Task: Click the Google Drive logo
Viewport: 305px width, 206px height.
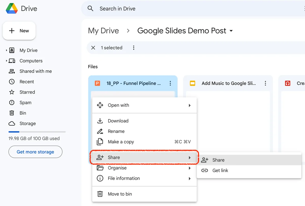Action: point(12,9)
